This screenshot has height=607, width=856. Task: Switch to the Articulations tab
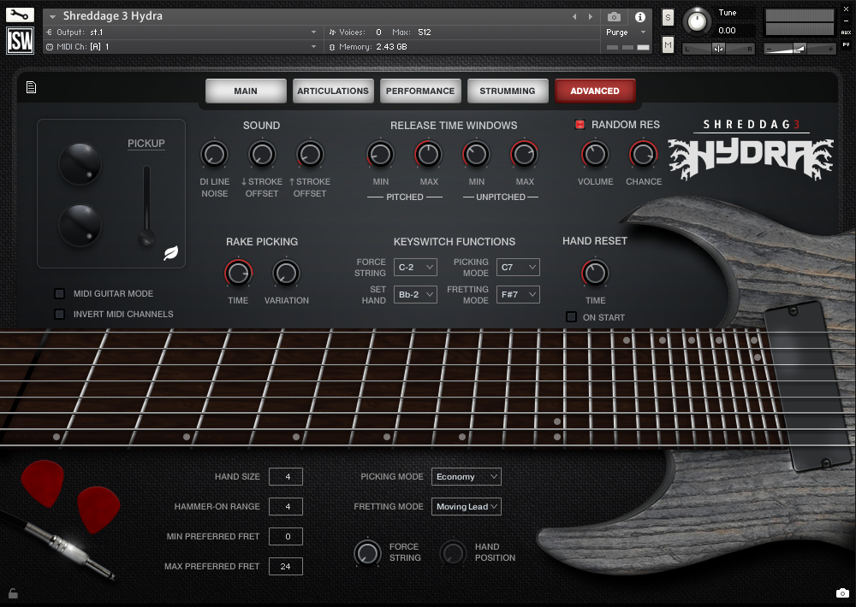332,91
